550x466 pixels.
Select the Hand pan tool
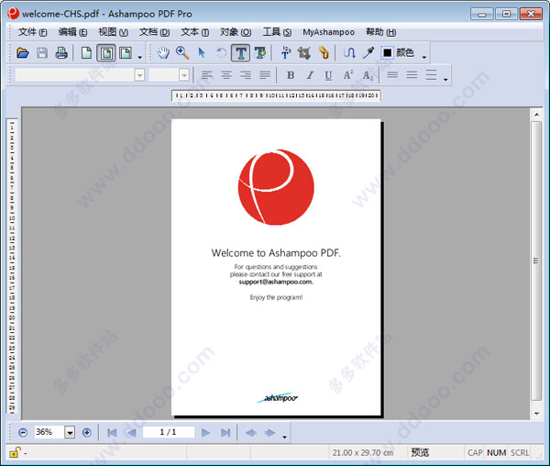coord(163,53)
